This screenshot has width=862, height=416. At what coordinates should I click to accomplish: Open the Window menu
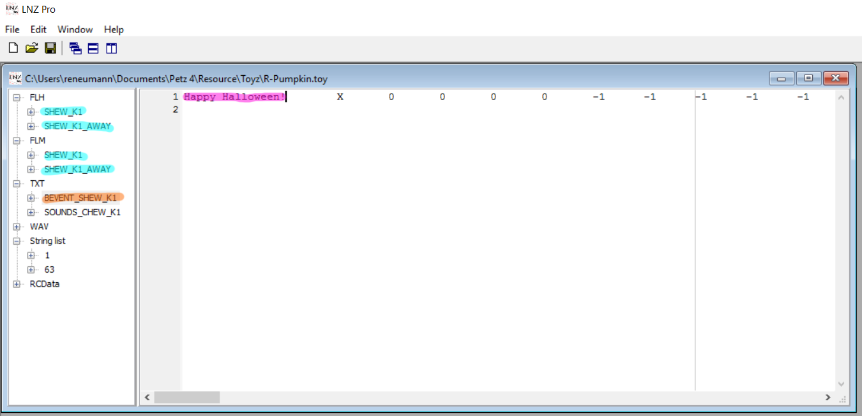coord(75,29)
